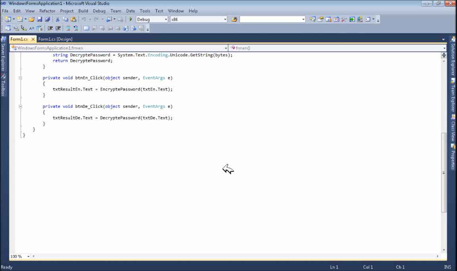The image size is (457, 271).
Task: Switch to Form1.cs [Design] tab
Action: [55, 39]
